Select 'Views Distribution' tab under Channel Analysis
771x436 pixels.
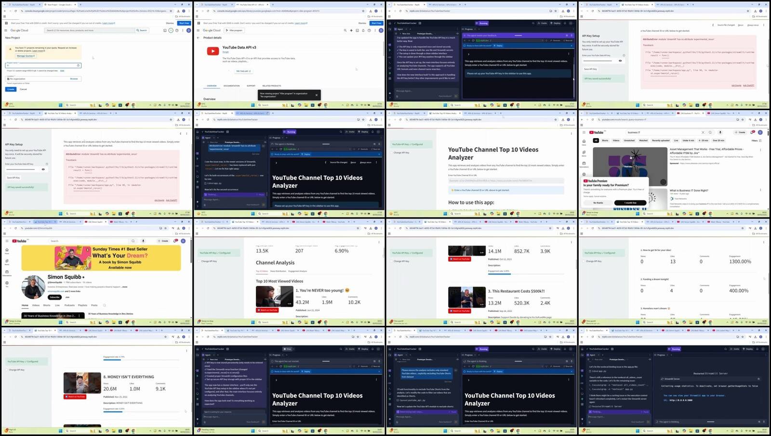coord(278,271)
